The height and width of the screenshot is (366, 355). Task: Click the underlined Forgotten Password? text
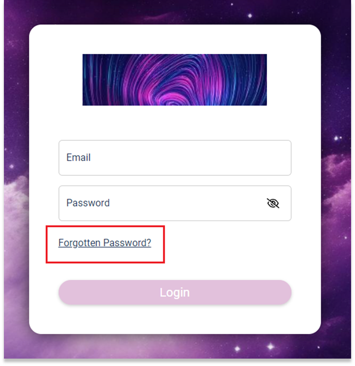[105, 243]
